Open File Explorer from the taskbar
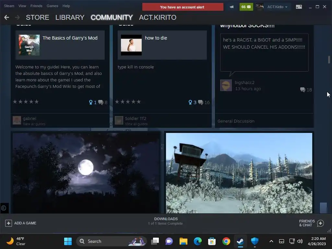 coord(184,241)
